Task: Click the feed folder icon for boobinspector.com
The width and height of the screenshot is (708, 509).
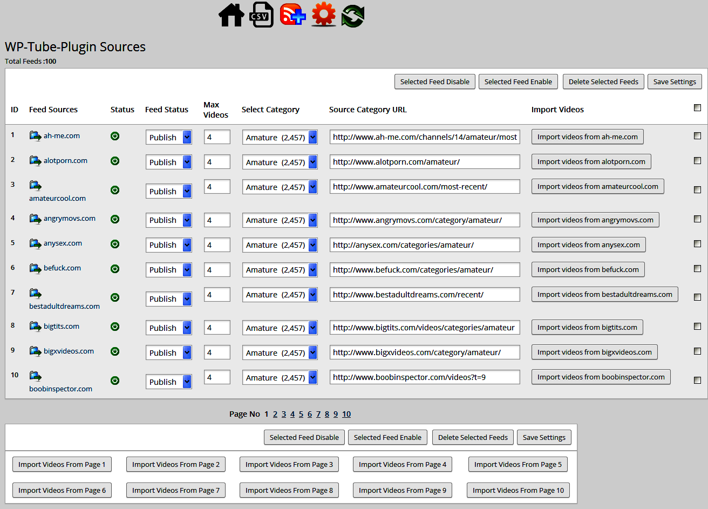Action: click(x=36, y=376)
